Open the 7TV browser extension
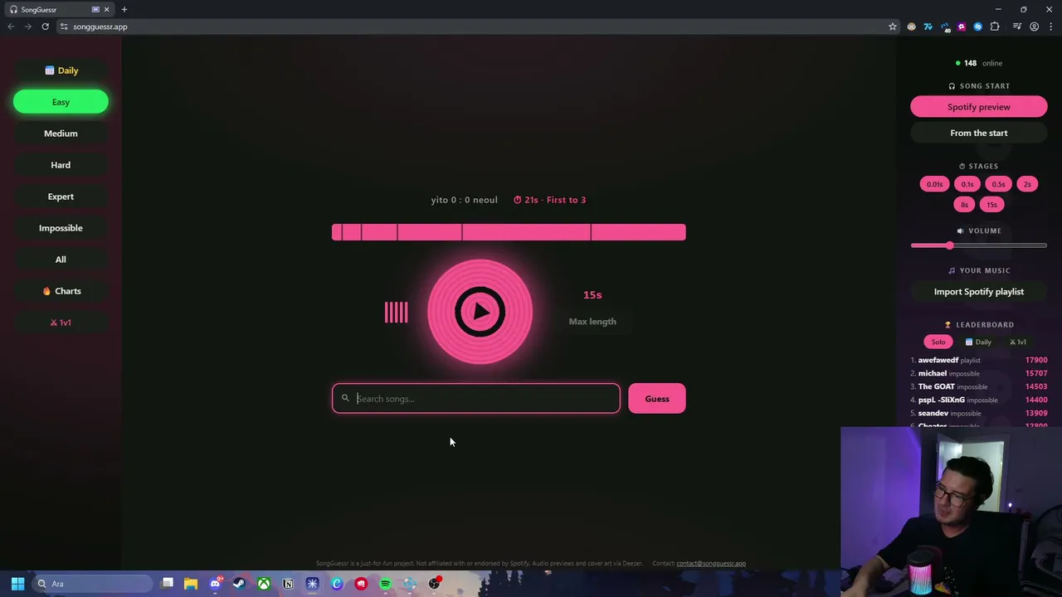This screenshot has height=597, width=1062. pyautogui.click(x=928, y=27)
